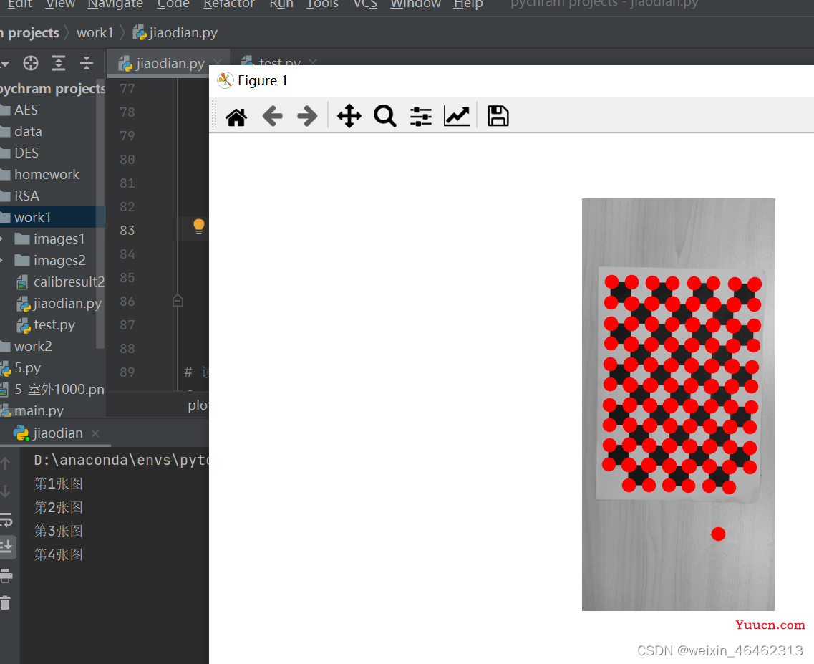Toggle code folding marker at line 86
This screenshot has height=664, width=814.
click(178, 301)
